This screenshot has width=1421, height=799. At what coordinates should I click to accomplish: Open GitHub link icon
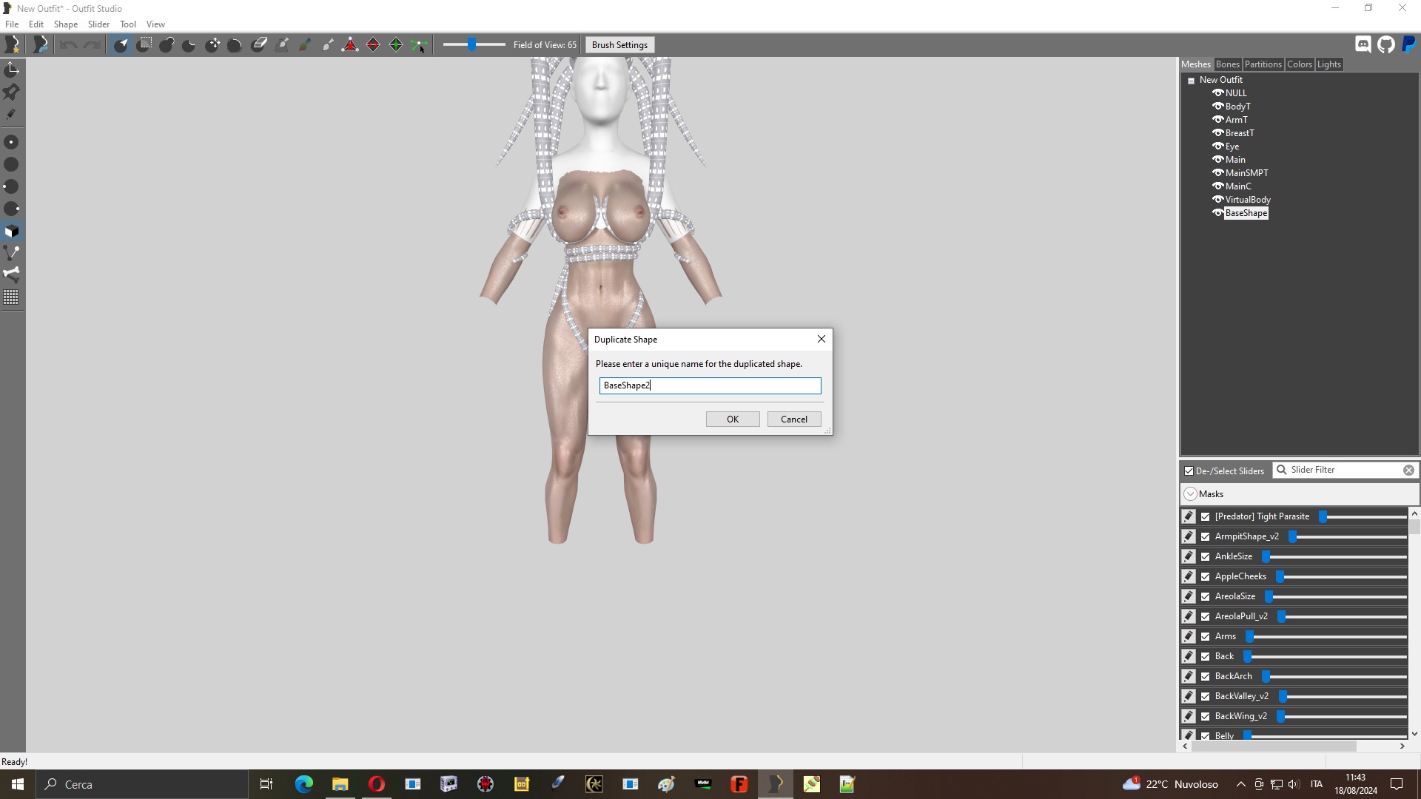pos(1386,45)
